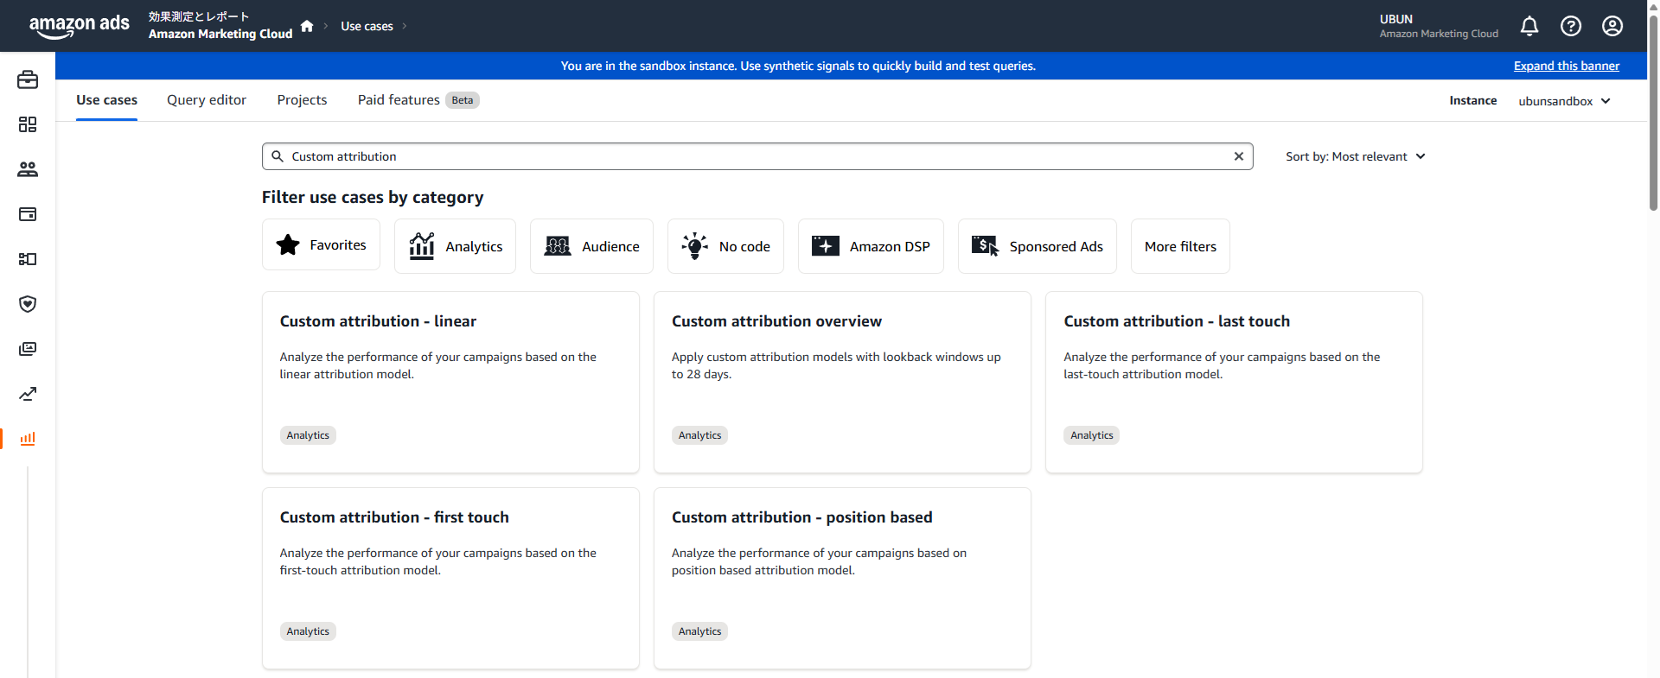Switch to the Projects tab
Screen dimensions: 1660x678
click(302, 100)
